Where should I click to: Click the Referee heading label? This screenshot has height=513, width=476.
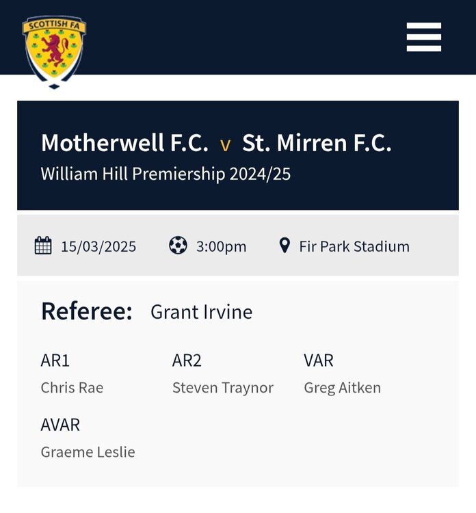pyautogui.click(x=86, y=311)
